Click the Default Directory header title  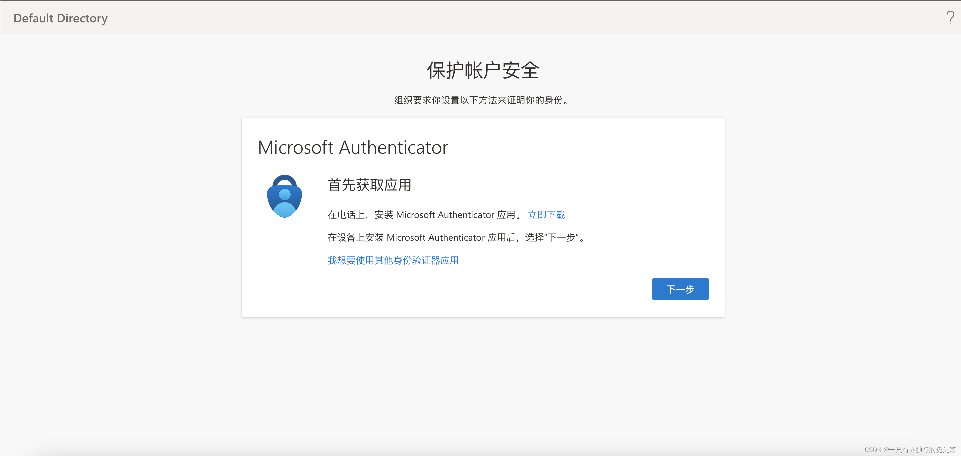tap(60, 18)
